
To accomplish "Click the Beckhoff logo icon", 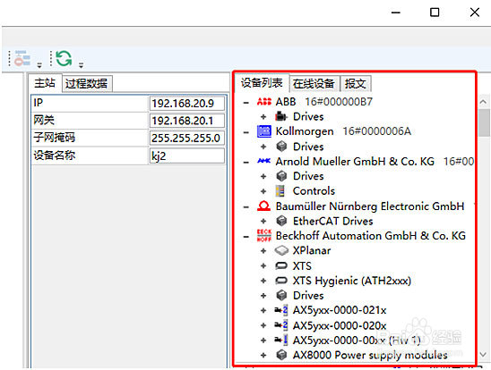I will click(x=264, y=235).
